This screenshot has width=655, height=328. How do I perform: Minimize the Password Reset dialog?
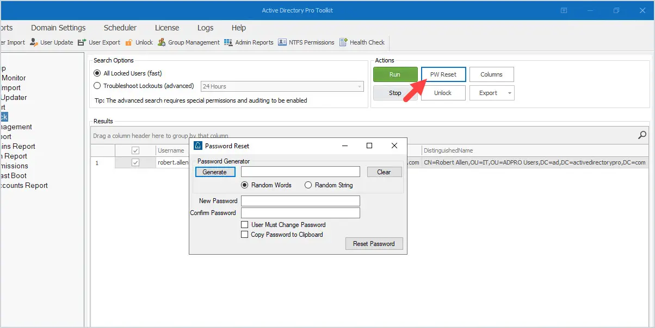coord(345,146)
